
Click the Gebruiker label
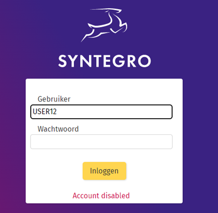click(54, 99)
